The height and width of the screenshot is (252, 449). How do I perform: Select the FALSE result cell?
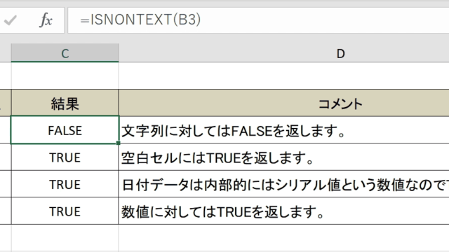point(65,130)
